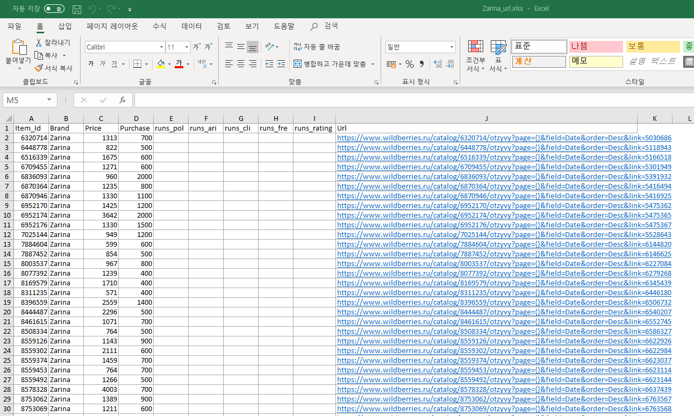Switch to the 삽입 (Insert) tab
The height and width of the screenshot is (416, 694).
65,26
